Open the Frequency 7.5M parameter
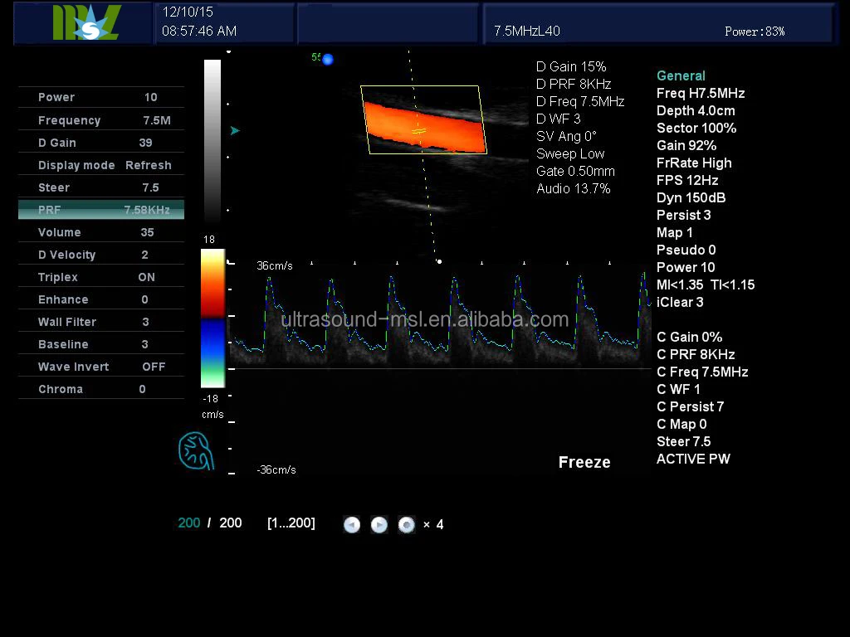This screenshot has width=850, height=637. coord(100,120)
